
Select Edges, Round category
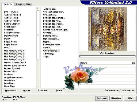coord(10,42)
